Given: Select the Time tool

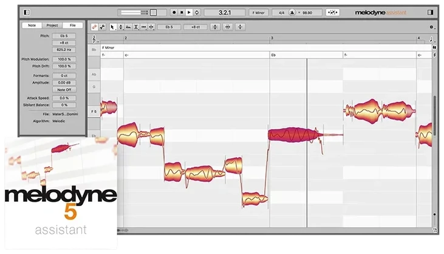Looking at the screenshot, I should [136, 27].
